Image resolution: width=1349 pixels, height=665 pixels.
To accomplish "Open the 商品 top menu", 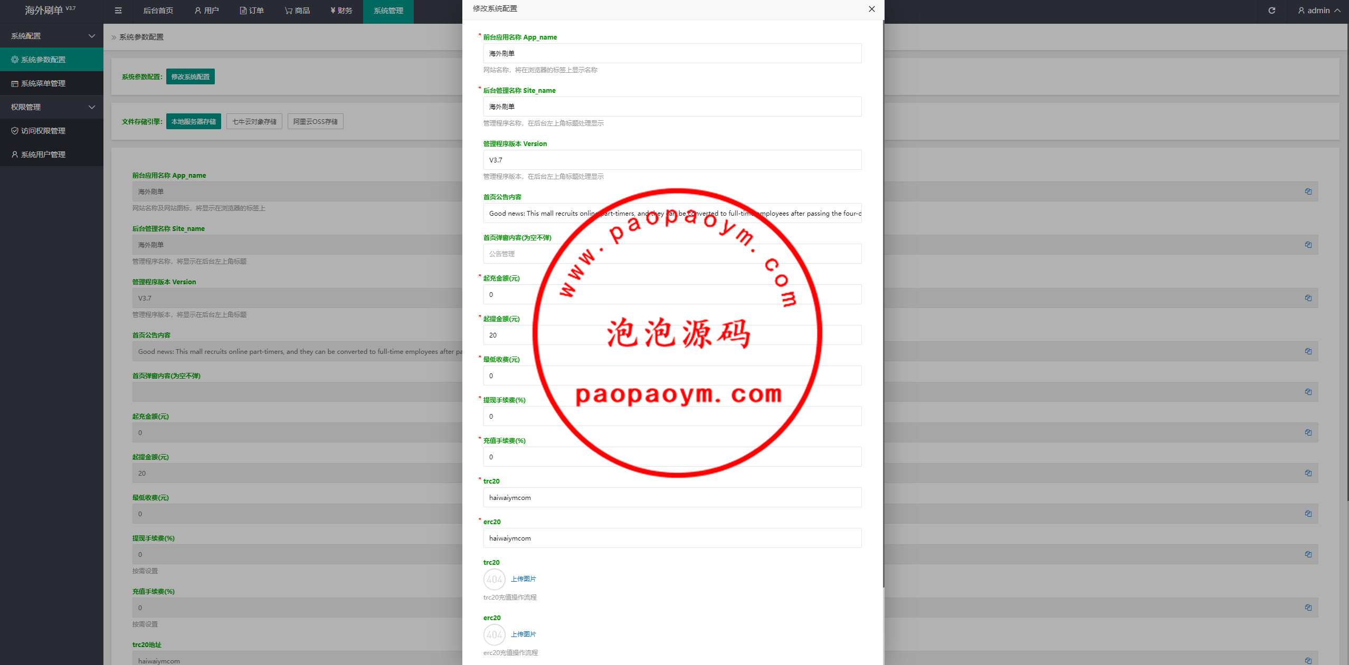I will pos(297,11).
